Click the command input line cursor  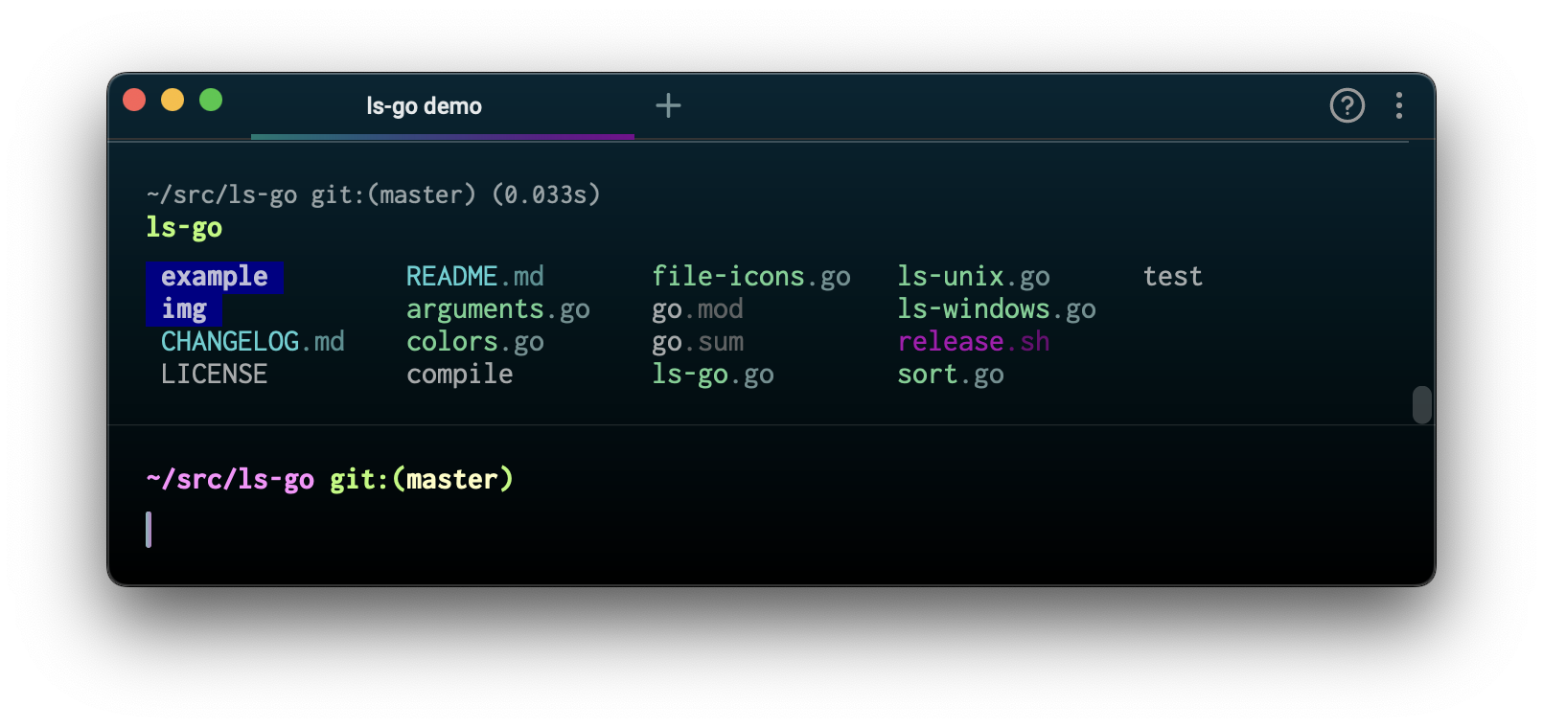click(149, 530)
